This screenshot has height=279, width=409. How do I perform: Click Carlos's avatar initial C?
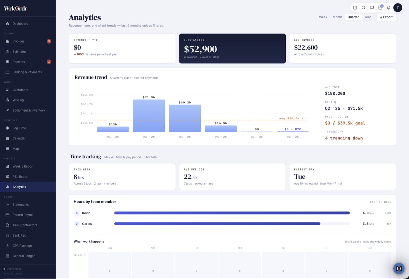pos(77,224)
